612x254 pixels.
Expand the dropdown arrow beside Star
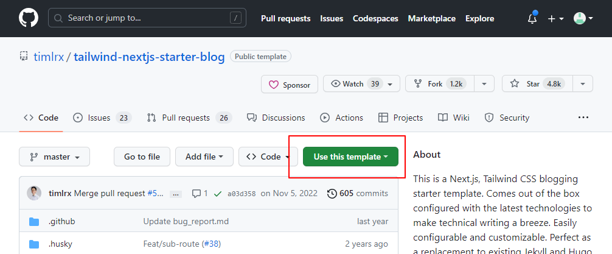point(583,83)
